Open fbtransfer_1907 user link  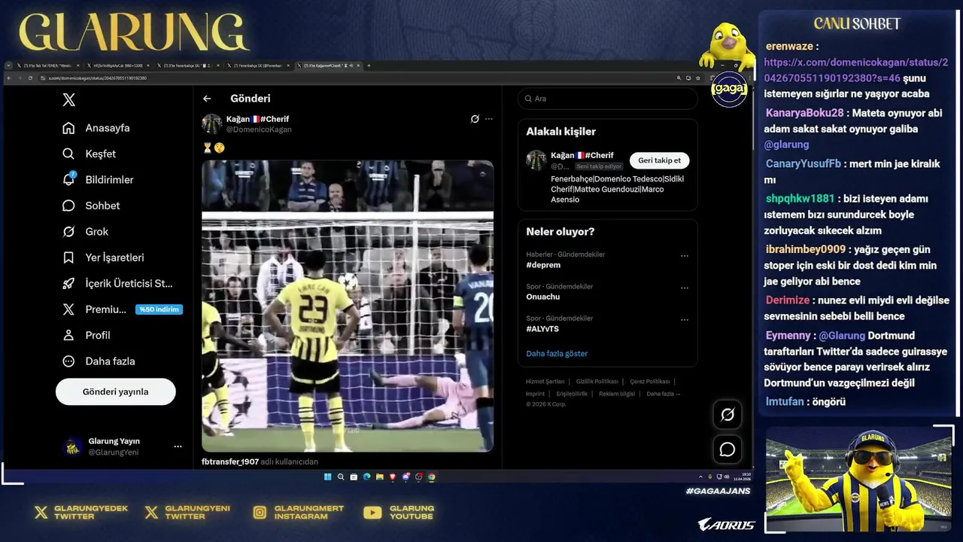(x=230, y=461)
